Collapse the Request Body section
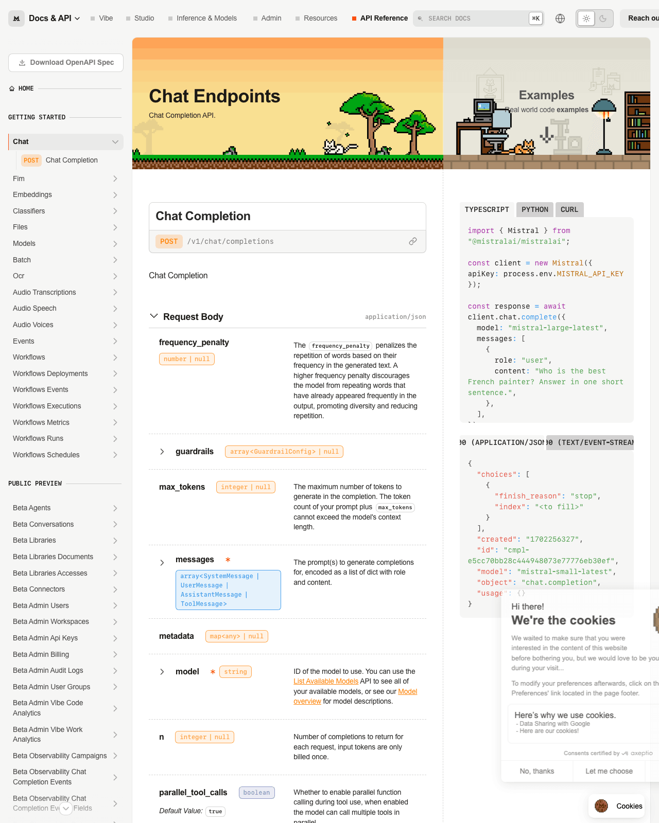Viewport: 659px width, 823px height. tap(153, 316)
